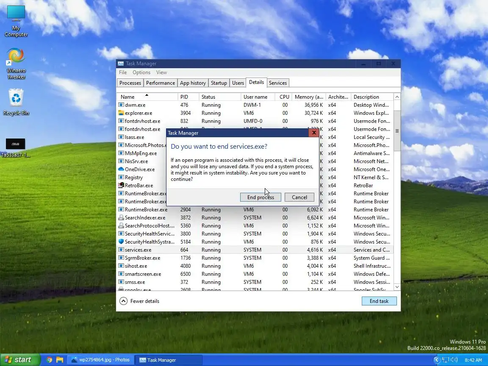
Task: Select the RuntimeBroker.exe row with PID 2904
Action: (x=255, y=209)
